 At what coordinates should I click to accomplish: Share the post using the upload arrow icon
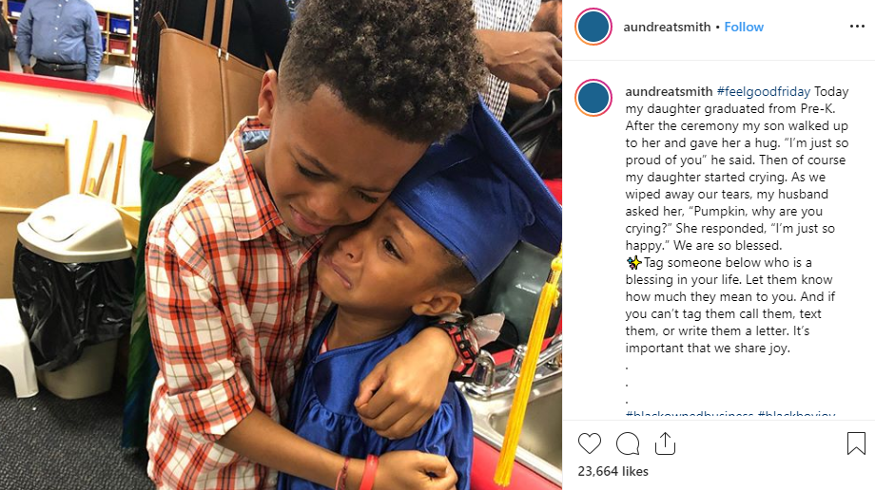coord(665,443)
